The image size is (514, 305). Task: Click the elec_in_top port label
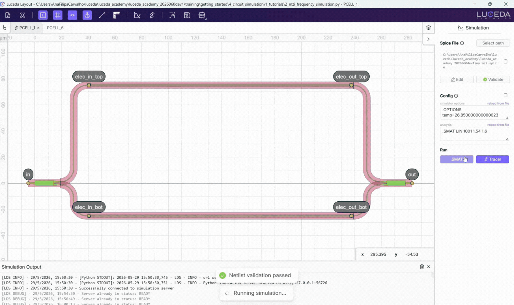(89, 77)
